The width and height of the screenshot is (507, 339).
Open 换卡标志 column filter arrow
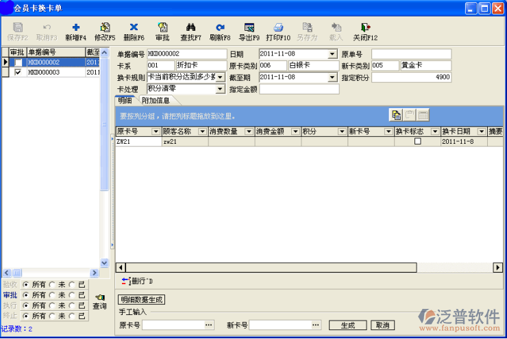435,131
